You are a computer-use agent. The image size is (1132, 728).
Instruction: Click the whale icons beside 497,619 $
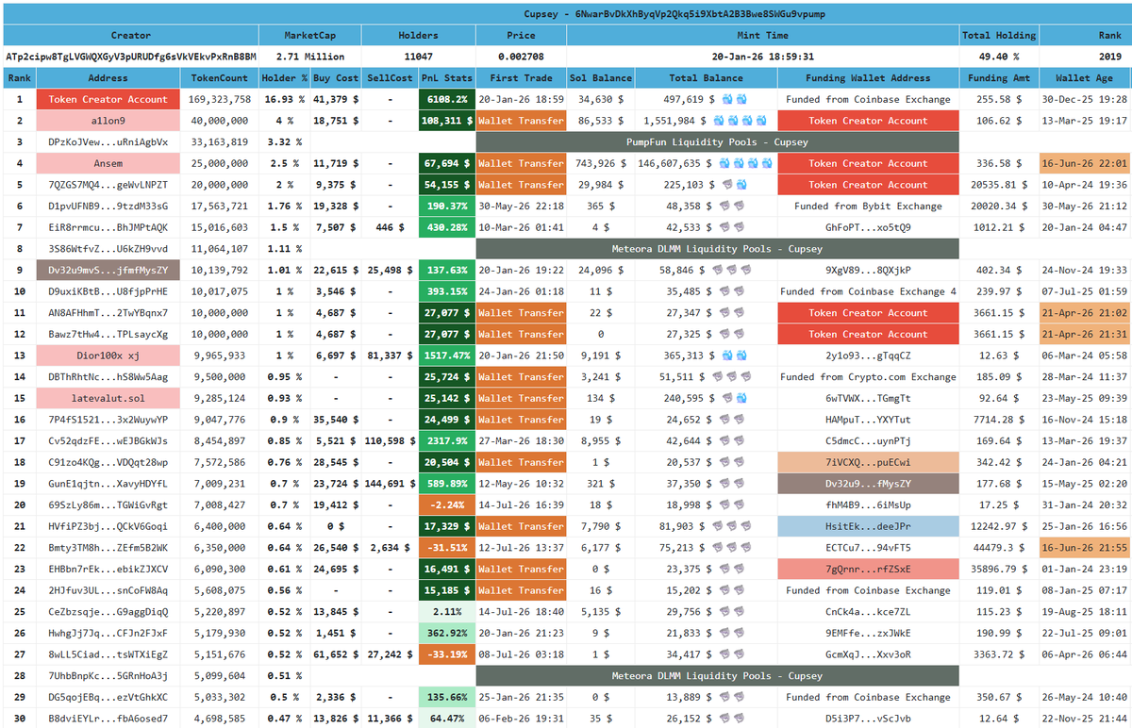click(734, 99)
